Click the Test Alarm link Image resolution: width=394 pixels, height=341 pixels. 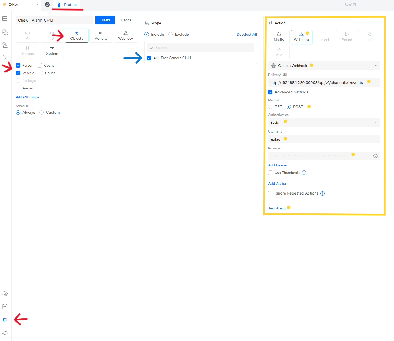[x=277, y=208]
